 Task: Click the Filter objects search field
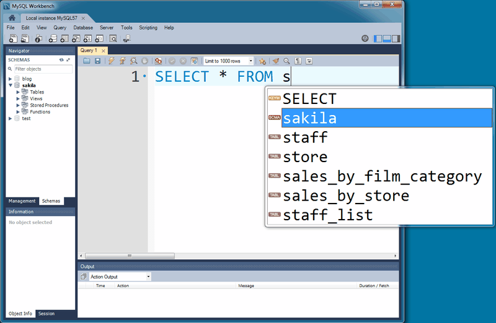[x=42, y=69]
